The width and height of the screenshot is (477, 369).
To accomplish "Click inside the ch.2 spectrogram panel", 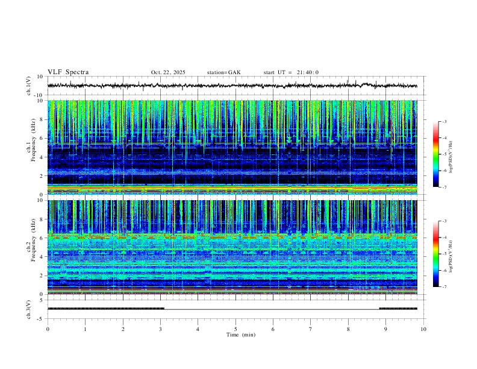I will pyautogui.click(x=232, y=247).
